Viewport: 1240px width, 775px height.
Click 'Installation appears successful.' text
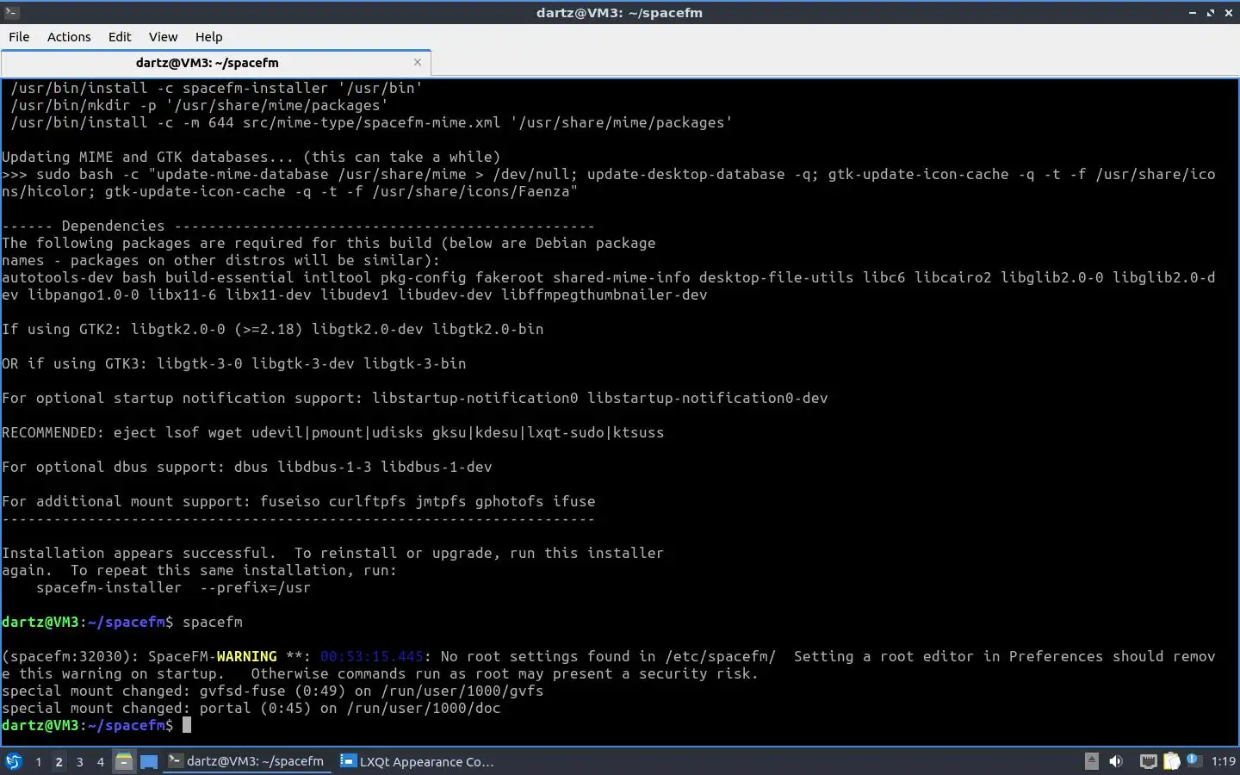coord(139,553)
